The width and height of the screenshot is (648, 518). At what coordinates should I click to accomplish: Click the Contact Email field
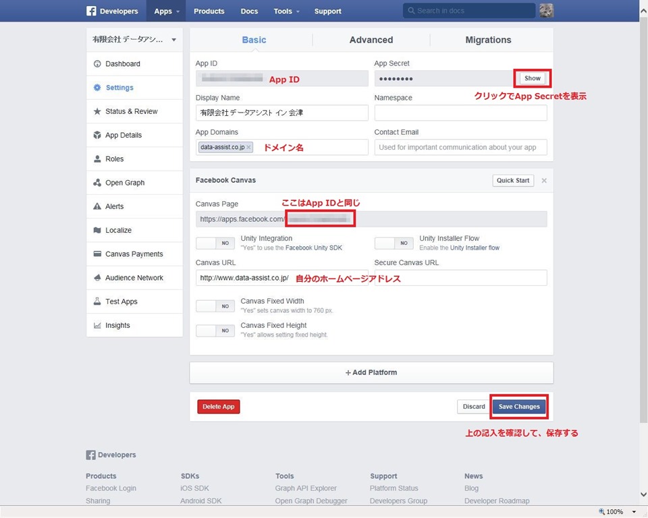461,147
